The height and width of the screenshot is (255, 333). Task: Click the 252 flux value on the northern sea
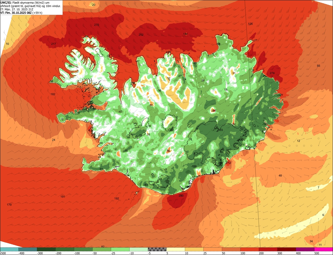click(x=141, y=35)
